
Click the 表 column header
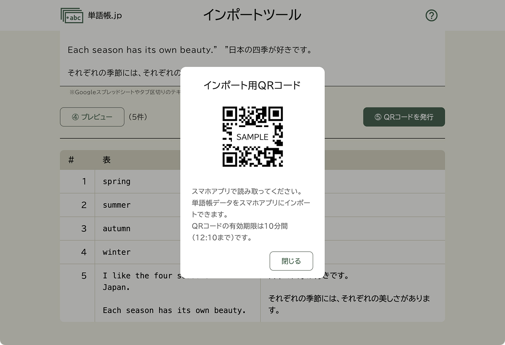point(106,160)
